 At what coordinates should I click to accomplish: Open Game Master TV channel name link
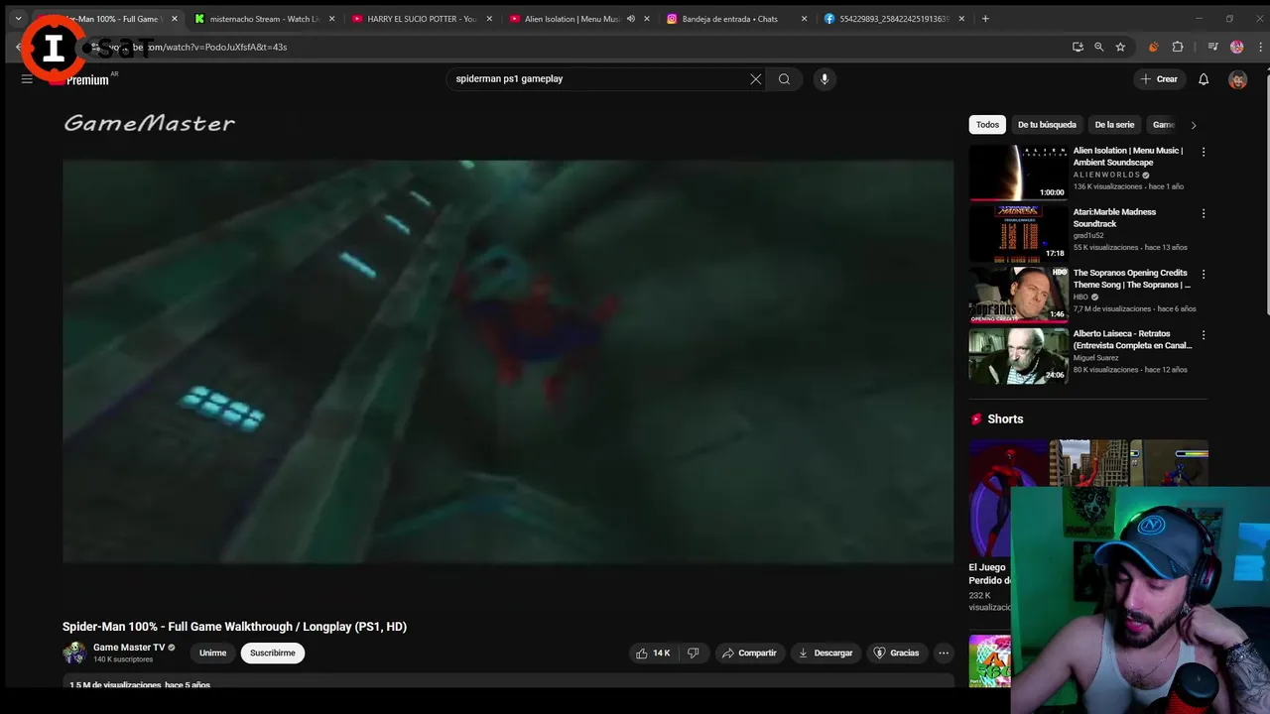[129, 648]
